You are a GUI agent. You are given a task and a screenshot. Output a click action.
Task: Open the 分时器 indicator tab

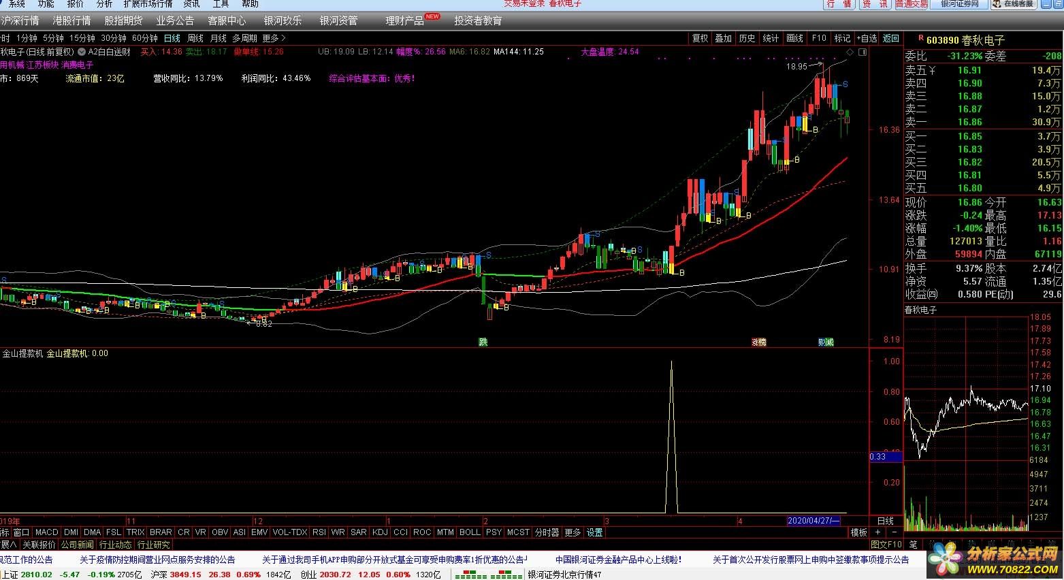(547, 532)
